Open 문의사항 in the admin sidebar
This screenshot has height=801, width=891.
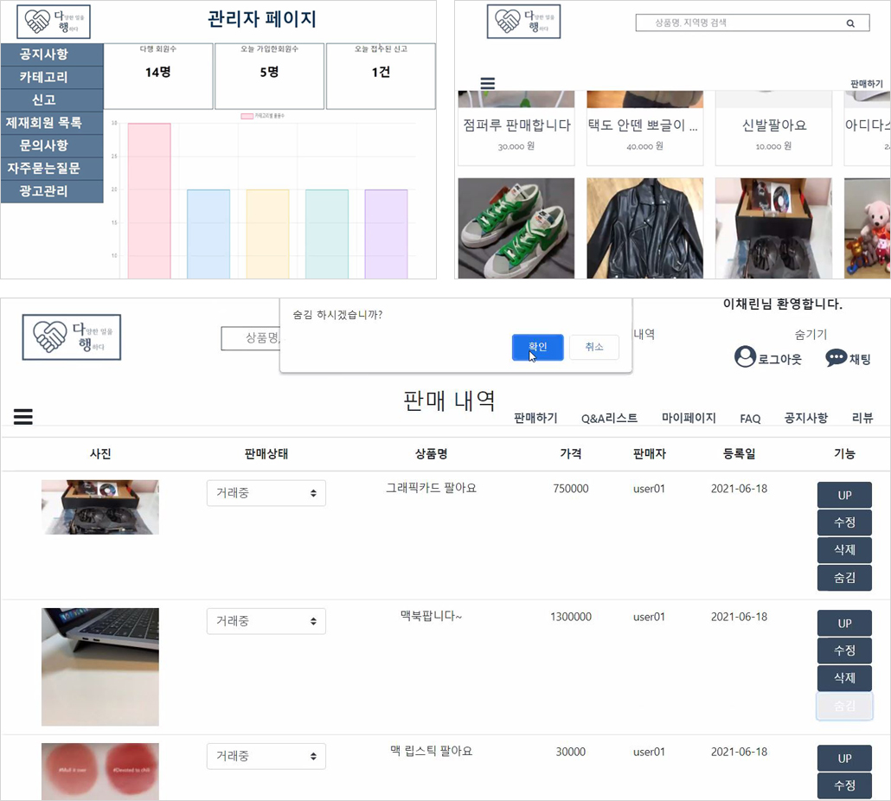click(52, 145)
